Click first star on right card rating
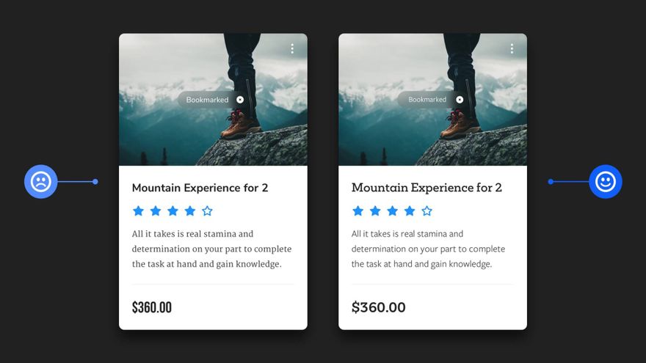The height and width of the screenshot is (363, 646). point(358,211)
